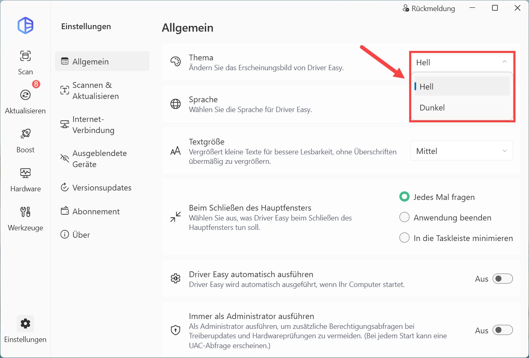Click the Sprache globe icon
529x358 pixels.
coord(175,104)
